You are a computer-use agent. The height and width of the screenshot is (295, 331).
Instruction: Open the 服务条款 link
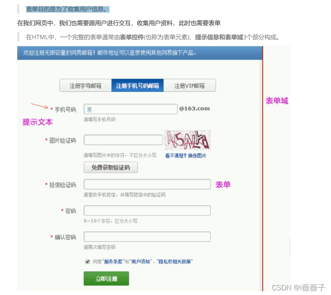click(113, 262)
